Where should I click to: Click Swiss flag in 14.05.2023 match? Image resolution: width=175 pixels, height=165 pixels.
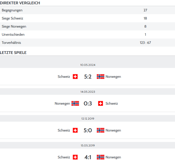[101, 103]
